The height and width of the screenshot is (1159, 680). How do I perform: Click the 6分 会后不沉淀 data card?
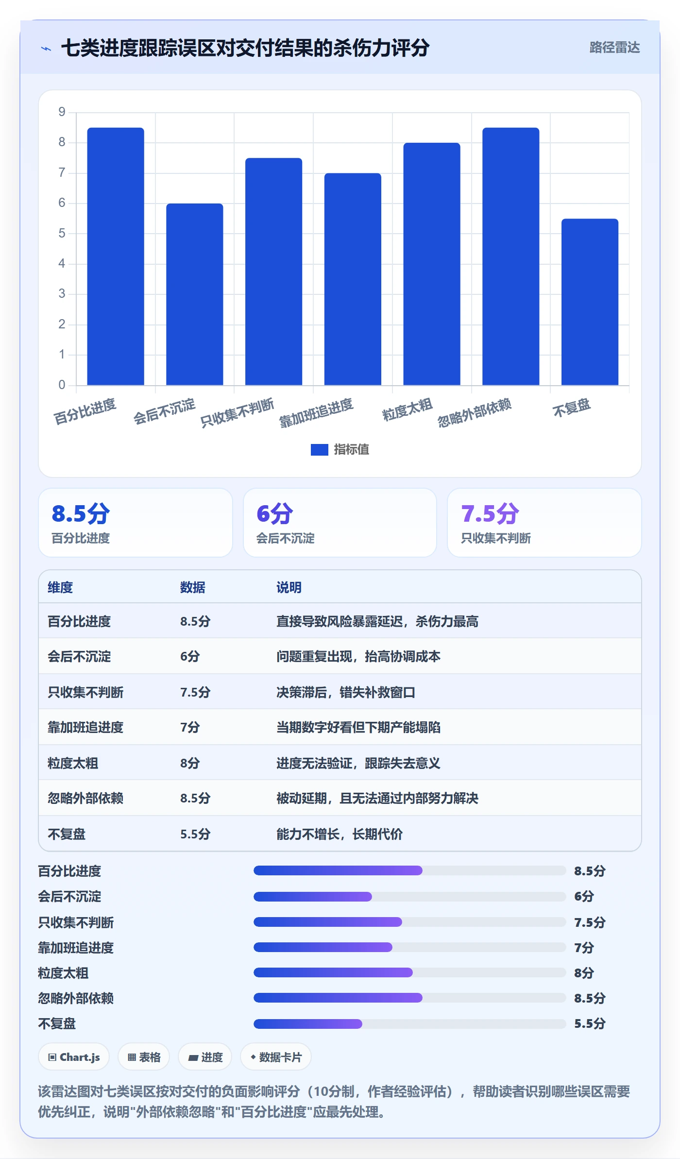pyautogui.click(x=340, y=523)
